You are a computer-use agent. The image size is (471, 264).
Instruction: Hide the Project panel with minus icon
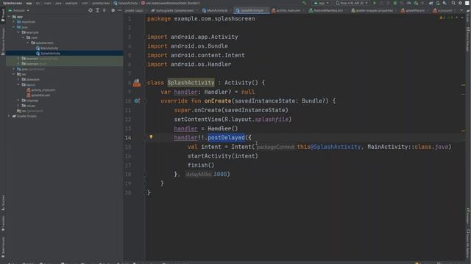tap(119, 10)
